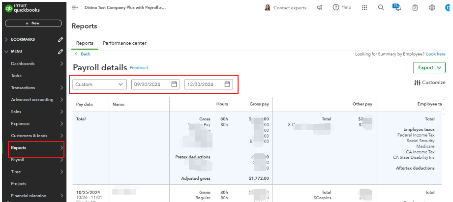
Task: Open Tasks in the sidebar
Action: [x=16, y=76]
